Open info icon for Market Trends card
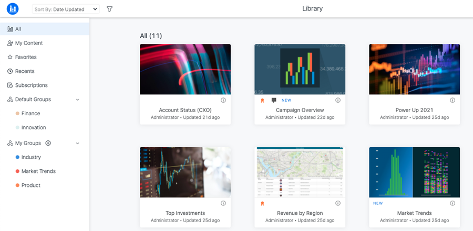This screenshot has height=231, width=473. (453, 203)
